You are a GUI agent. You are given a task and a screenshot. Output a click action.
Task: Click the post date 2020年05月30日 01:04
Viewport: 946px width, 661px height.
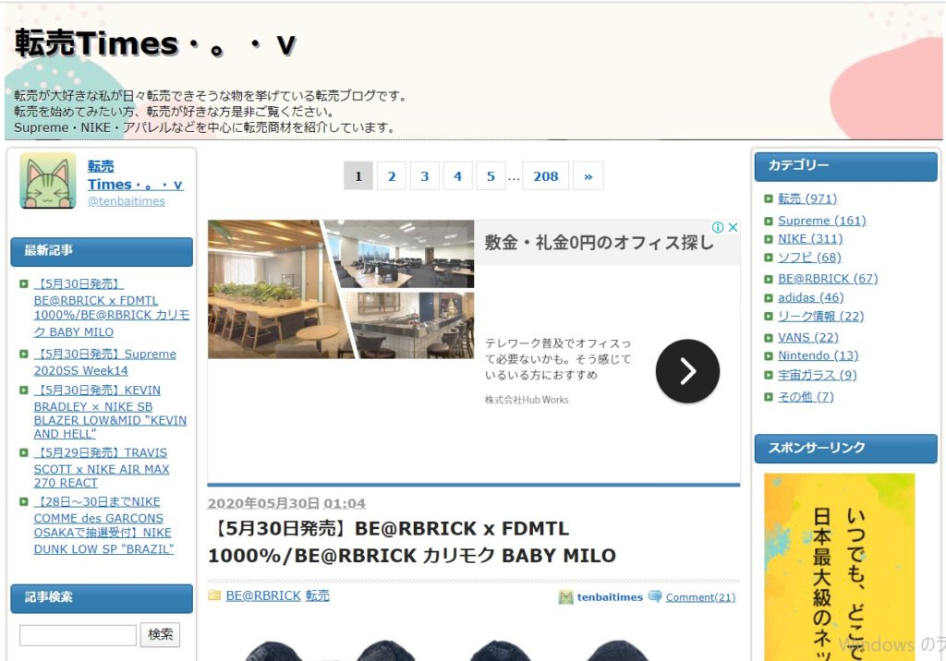point(286,503)
